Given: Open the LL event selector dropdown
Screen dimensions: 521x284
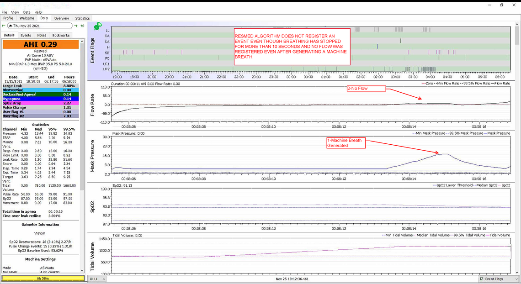Looking at the screenshot, I should point(97,279).
